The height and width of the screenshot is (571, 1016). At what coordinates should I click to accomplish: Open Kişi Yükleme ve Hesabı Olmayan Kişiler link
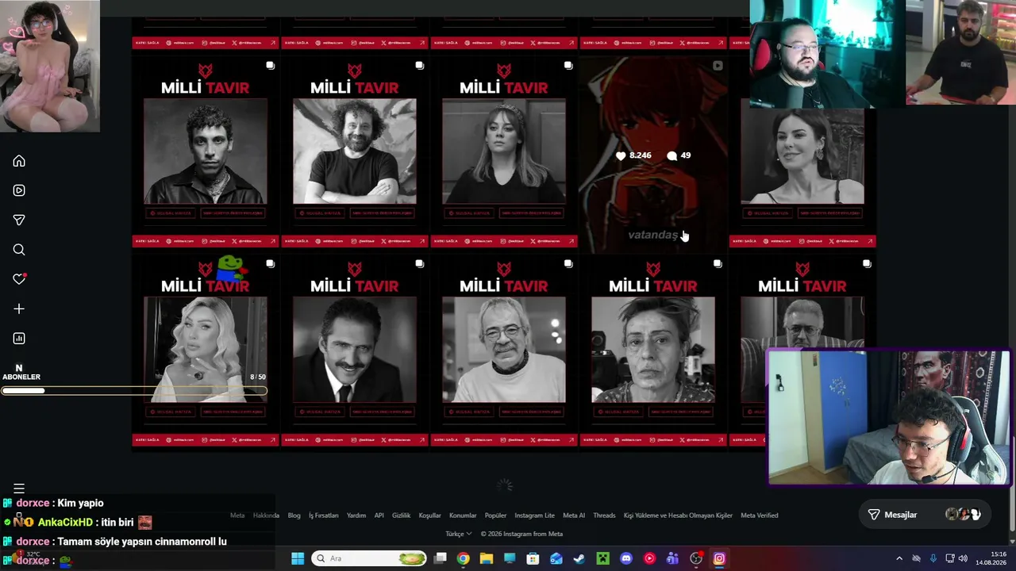678,515
